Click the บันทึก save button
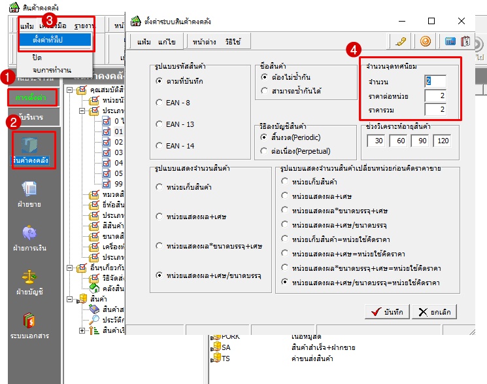The height and width of the screenshot is (384, 487). pos(387,312)
